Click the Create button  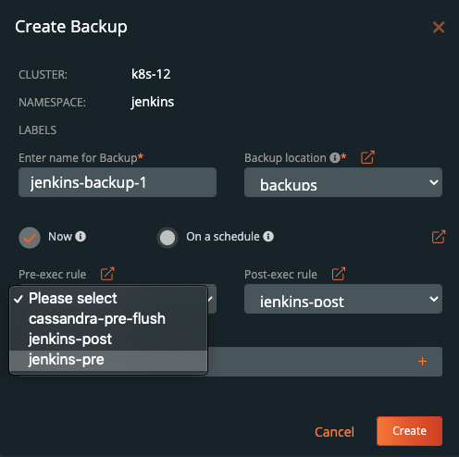pyautogui.click(x=409, y=431)
